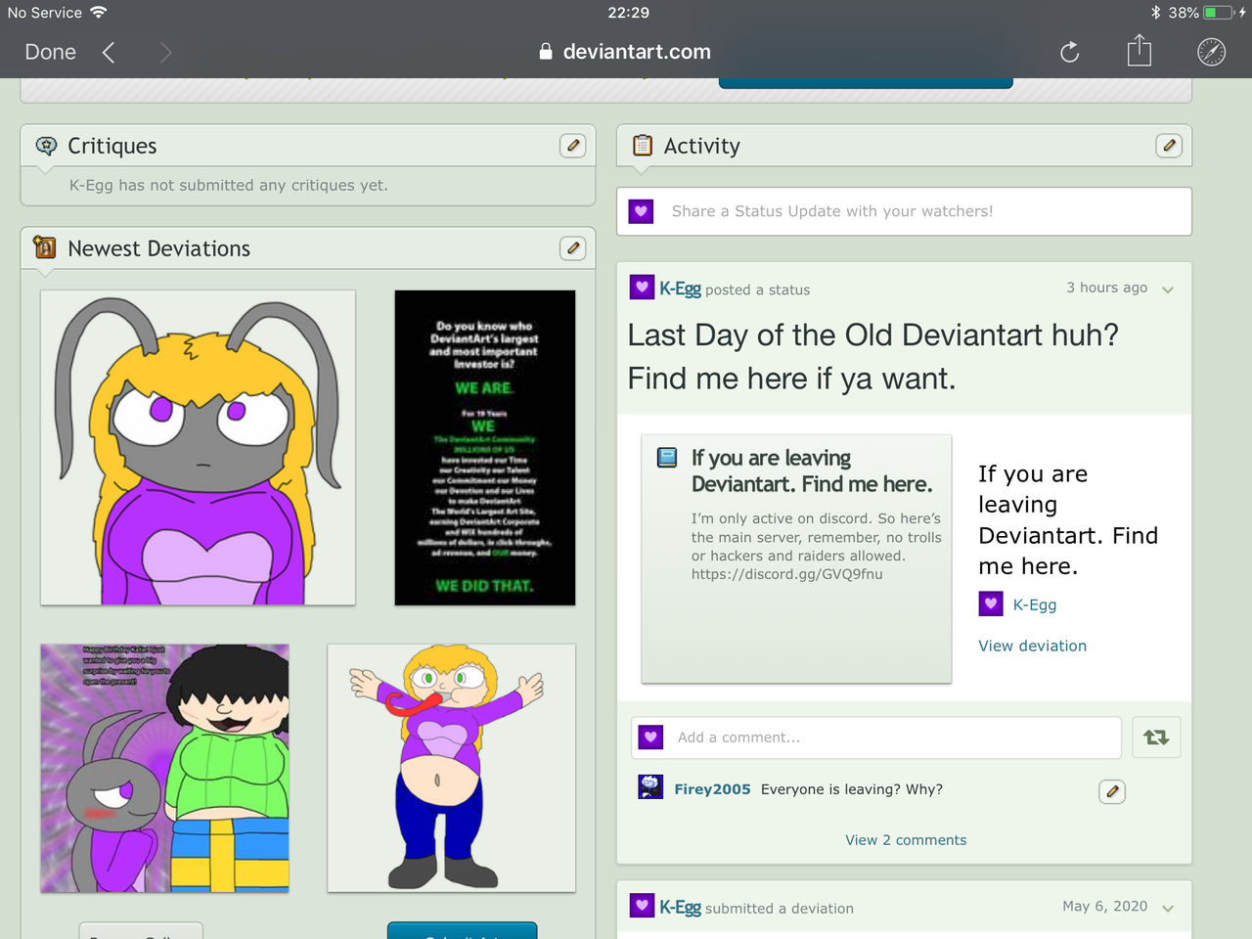Open the Happy Birthday present deviation thumbnail
The width and height of the screenshot is (1252, 939).
pyautogui.click(x=164, y=768)
